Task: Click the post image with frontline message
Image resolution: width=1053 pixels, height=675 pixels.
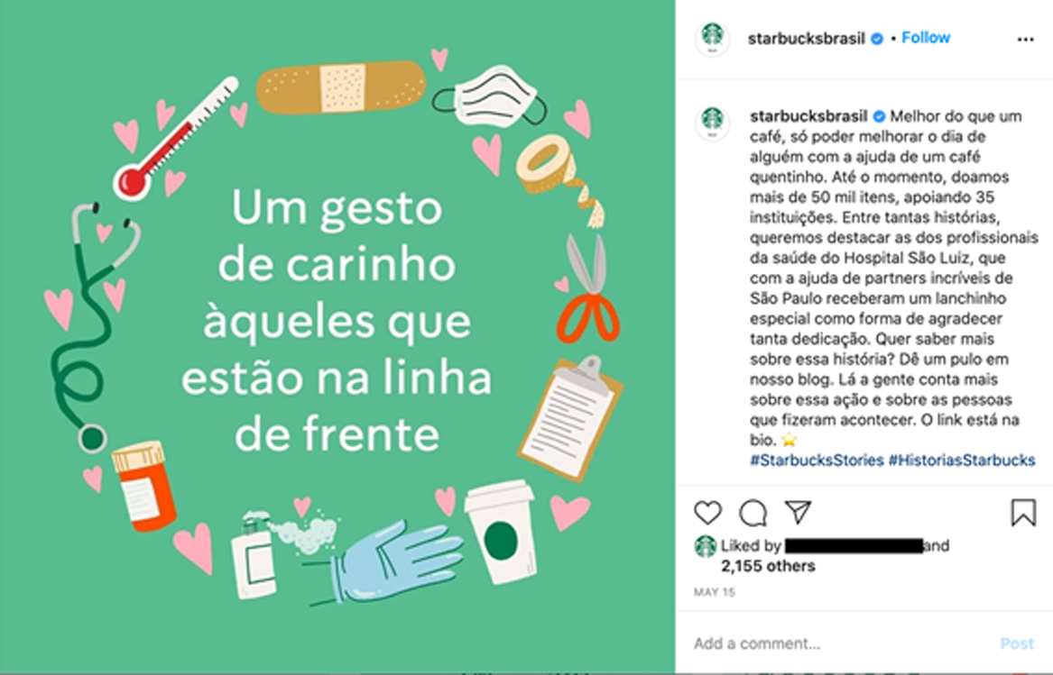Action: click(337, 337)
